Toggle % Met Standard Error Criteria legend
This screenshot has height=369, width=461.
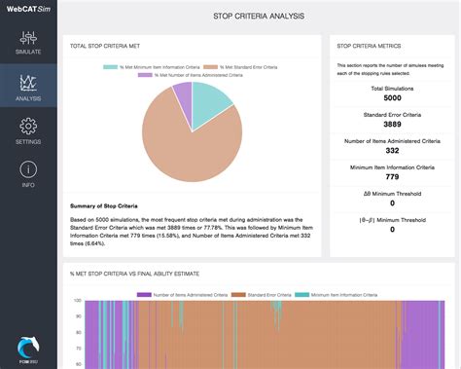click(240, 67)
